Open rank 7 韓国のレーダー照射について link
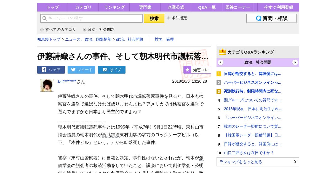Image resolution: width=331 pixels, height=173 pixels. coord(253,126)
